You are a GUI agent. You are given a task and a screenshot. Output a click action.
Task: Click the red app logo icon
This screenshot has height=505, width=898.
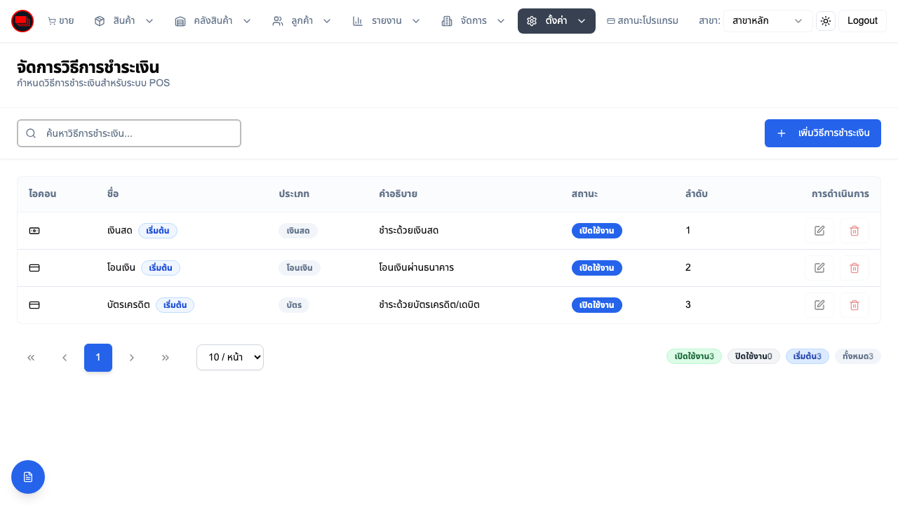pyautogui.click(x=22, y=21)
